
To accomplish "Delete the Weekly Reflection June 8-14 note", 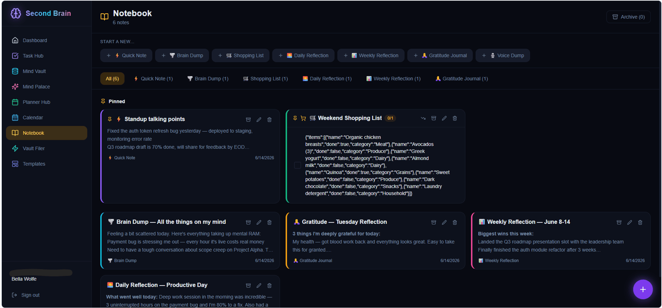I will [640, 223].
